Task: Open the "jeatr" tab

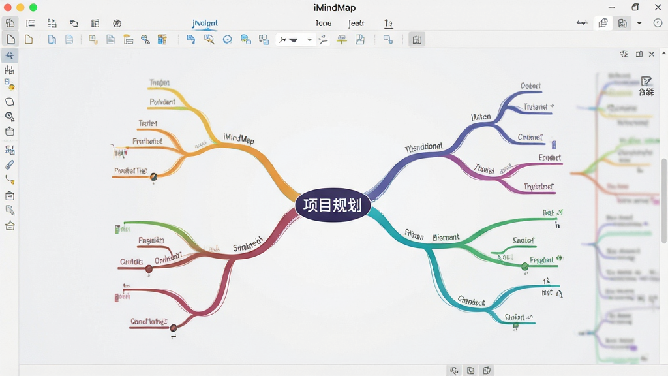Action: click(x=356, y=23)
